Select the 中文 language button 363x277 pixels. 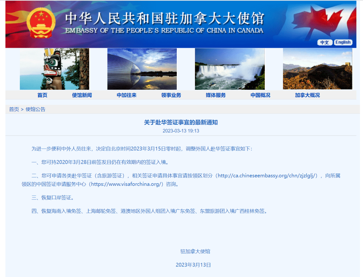325,42
